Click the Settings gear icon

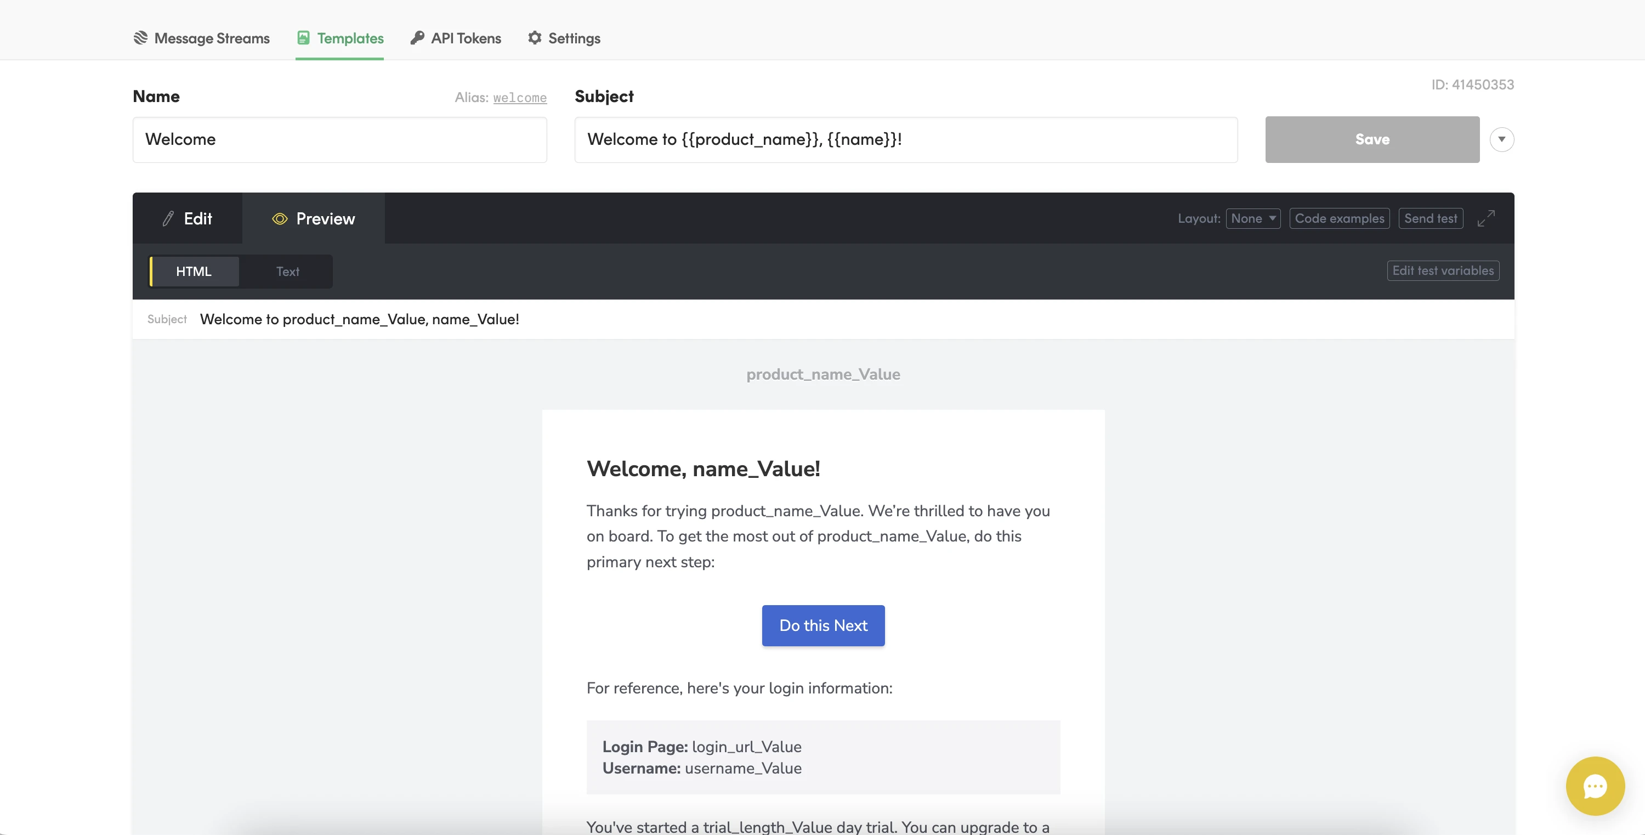[x=535, y=38]
